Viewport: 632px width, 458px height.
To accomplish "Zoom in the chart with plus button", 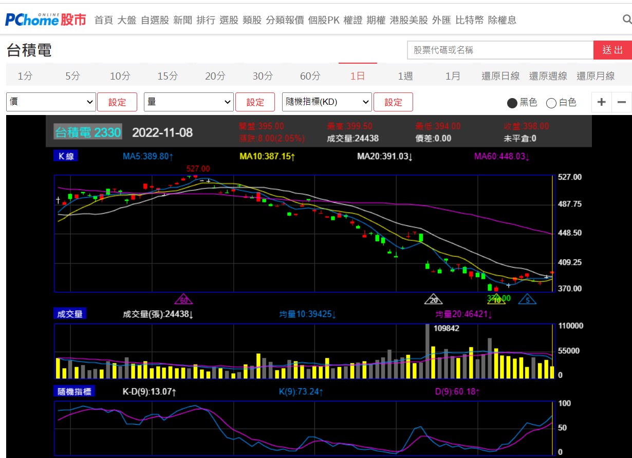I will 601,102.
